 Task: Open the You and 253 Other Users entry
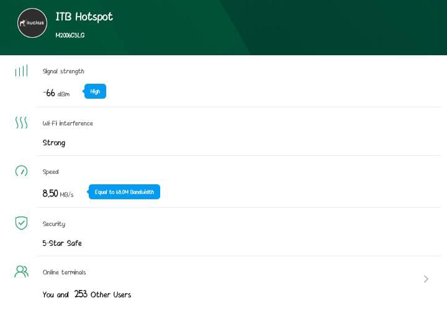point(87,294)
